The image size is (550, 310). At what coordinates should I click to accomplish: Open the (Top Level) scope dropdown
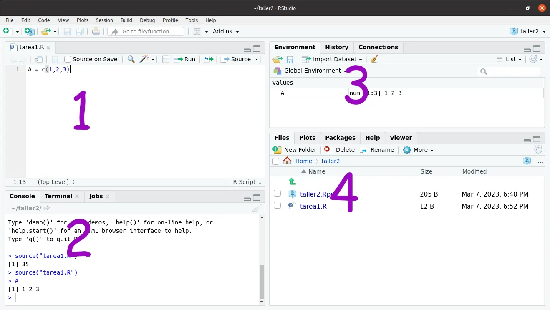(56, 182)
